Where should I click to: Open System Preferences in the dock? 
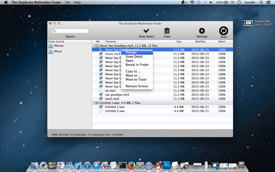tap(140, 165)
